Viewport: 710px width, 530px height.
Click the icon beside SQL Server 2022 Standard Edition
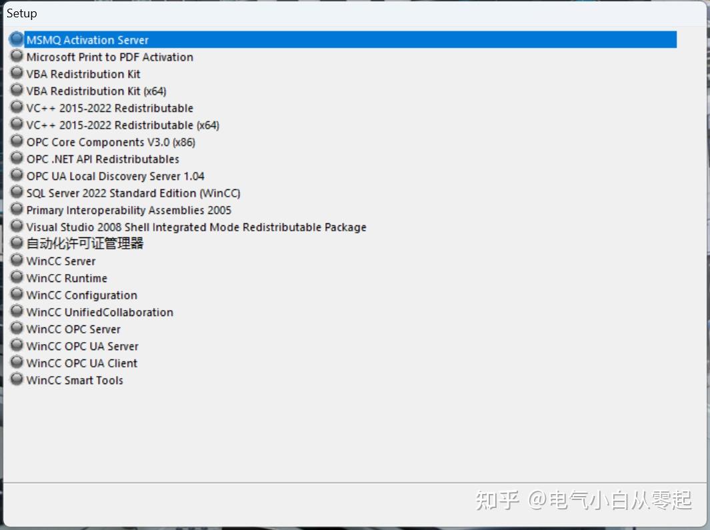16,192
